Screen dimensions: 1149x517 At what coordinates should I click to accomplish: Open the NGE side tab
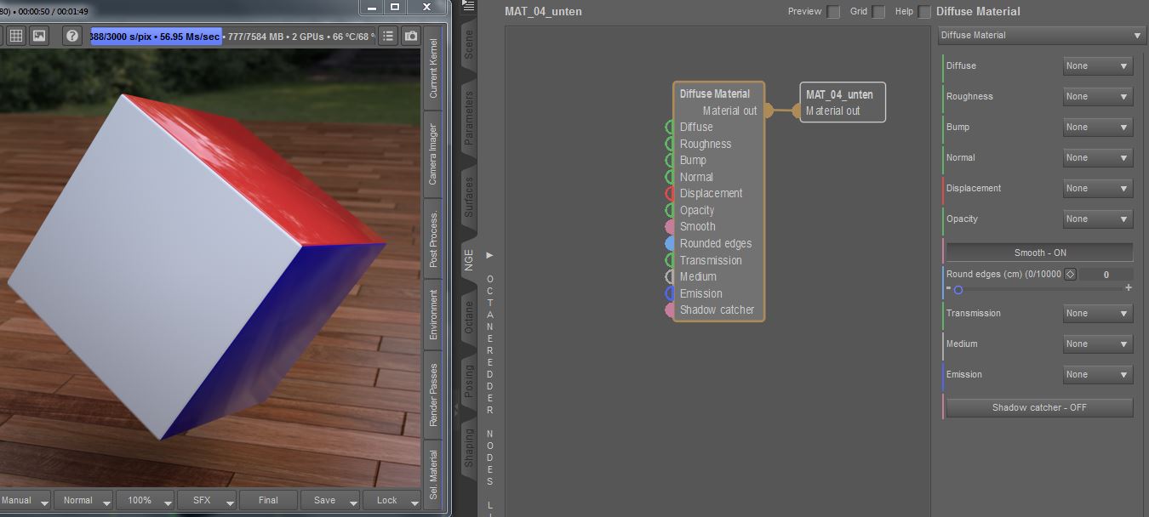[469, 260]
